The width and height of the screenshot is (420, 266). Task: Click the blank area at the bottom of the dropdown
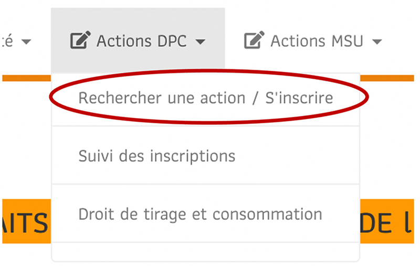205,251
